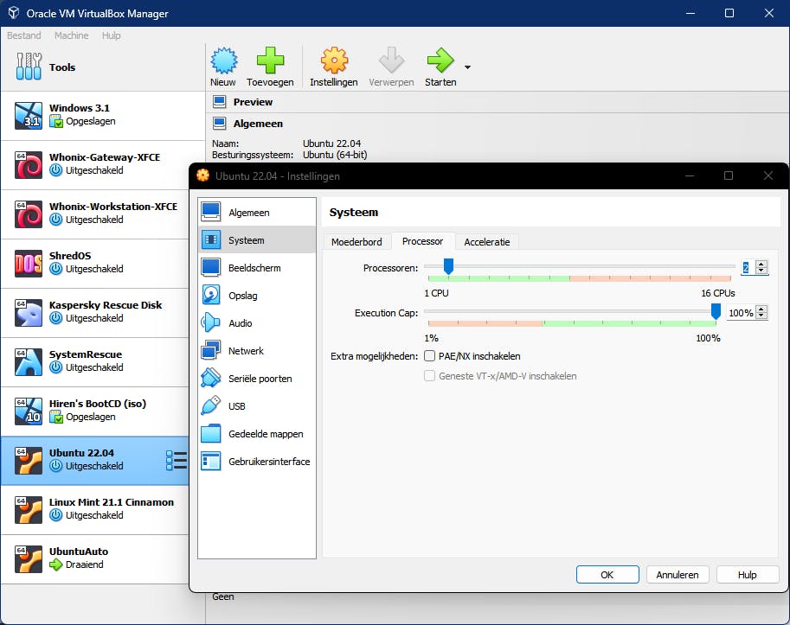Select Systeem in settings category list
The image size is (790, 625).
tap(257, 239)
